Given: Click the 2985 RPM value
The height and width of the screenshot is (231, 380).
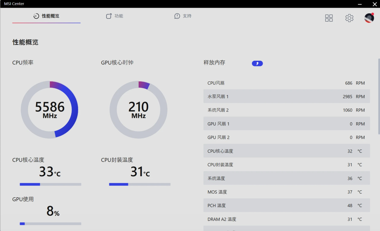Looking at the screenshot, I should (x=354, y=97).
